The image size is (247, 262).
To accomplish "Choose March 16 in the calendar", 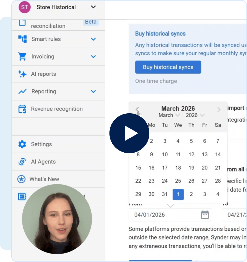I will [x=152, y=167].
